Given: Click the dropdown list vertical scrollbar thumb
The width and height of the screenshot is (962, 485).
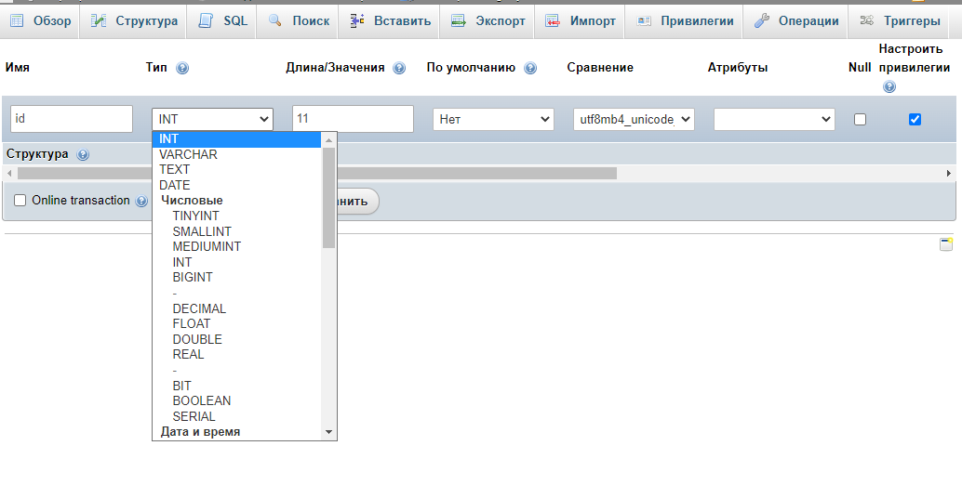Looking at the screenshot, I should [x=328, y=197].
